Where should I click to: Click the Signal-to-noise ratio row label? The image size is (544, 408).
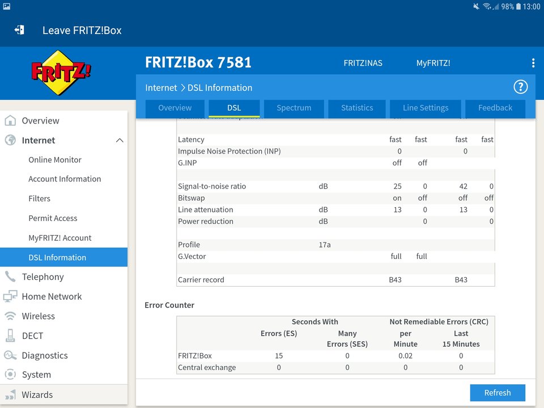pos(211,186)
